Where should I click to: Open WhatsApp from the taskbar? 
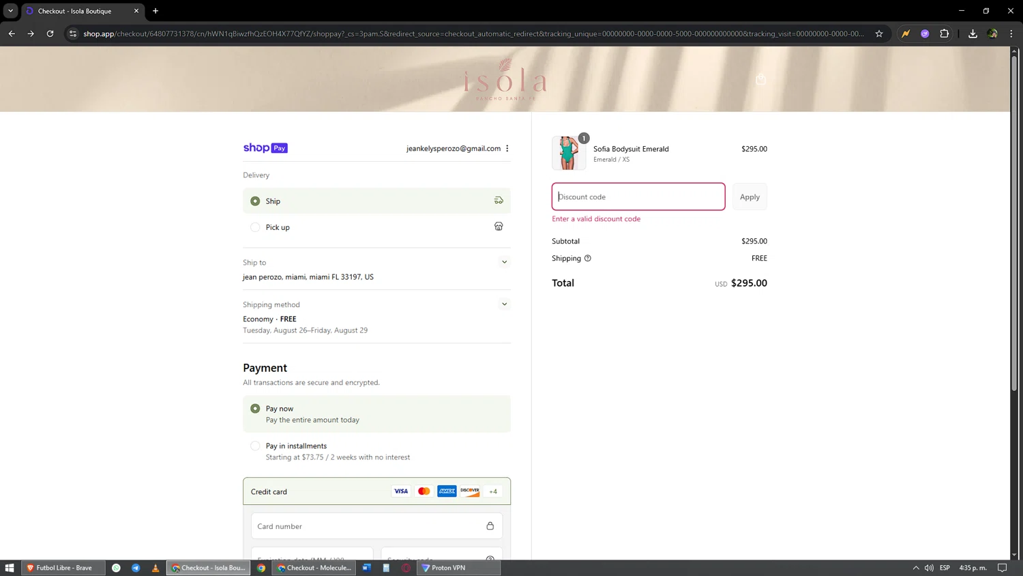[116, 568]
